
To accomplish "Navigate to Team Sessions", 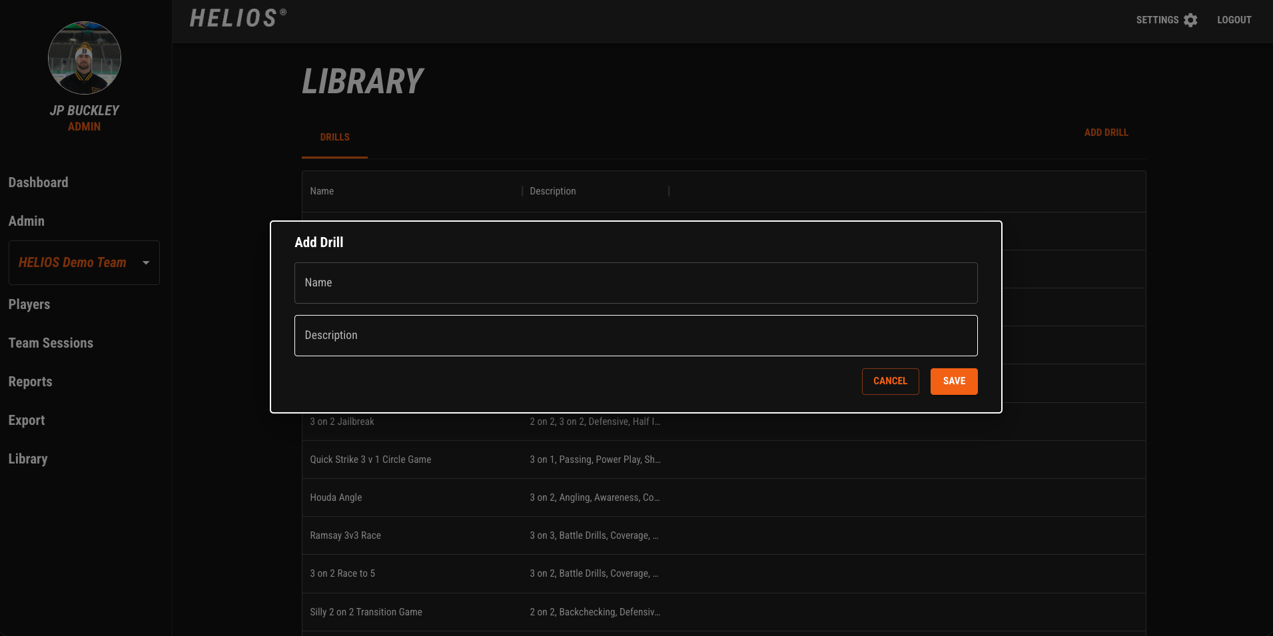I will (51, 343).
